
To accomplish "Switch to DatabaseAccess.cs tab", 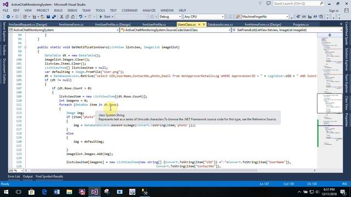I will [x=220, y=25].
